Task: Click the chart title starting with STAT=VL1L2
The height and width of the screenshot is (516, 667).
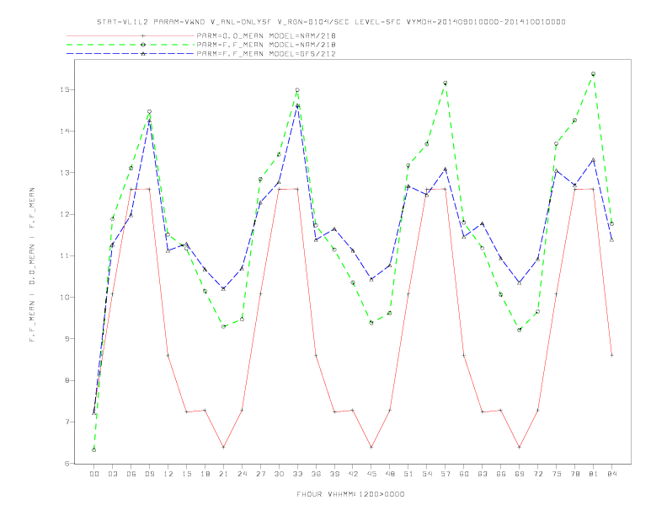Action: [x=331, y=22]
